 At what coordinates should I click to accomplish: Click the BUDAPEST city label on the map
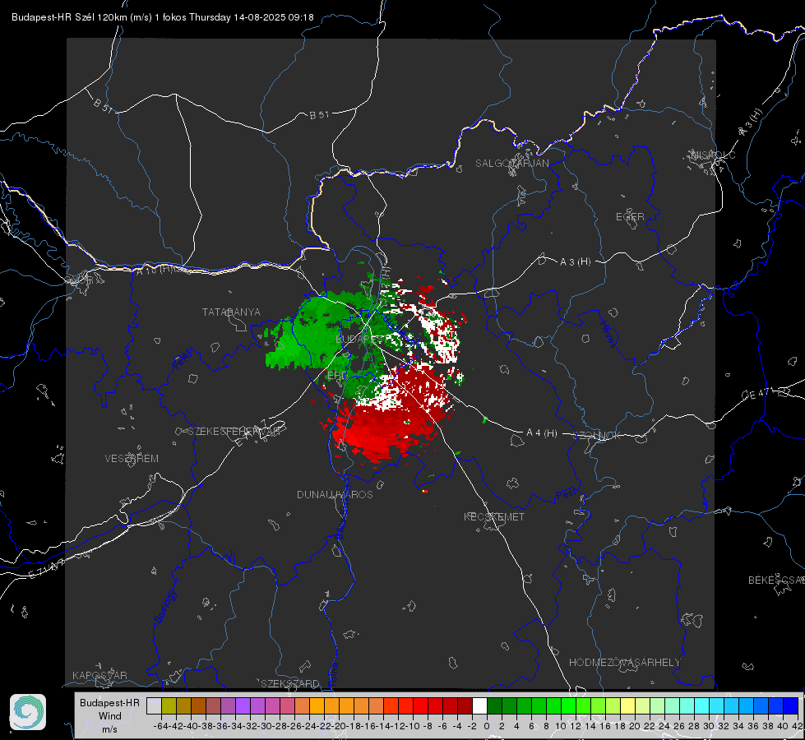363,340
